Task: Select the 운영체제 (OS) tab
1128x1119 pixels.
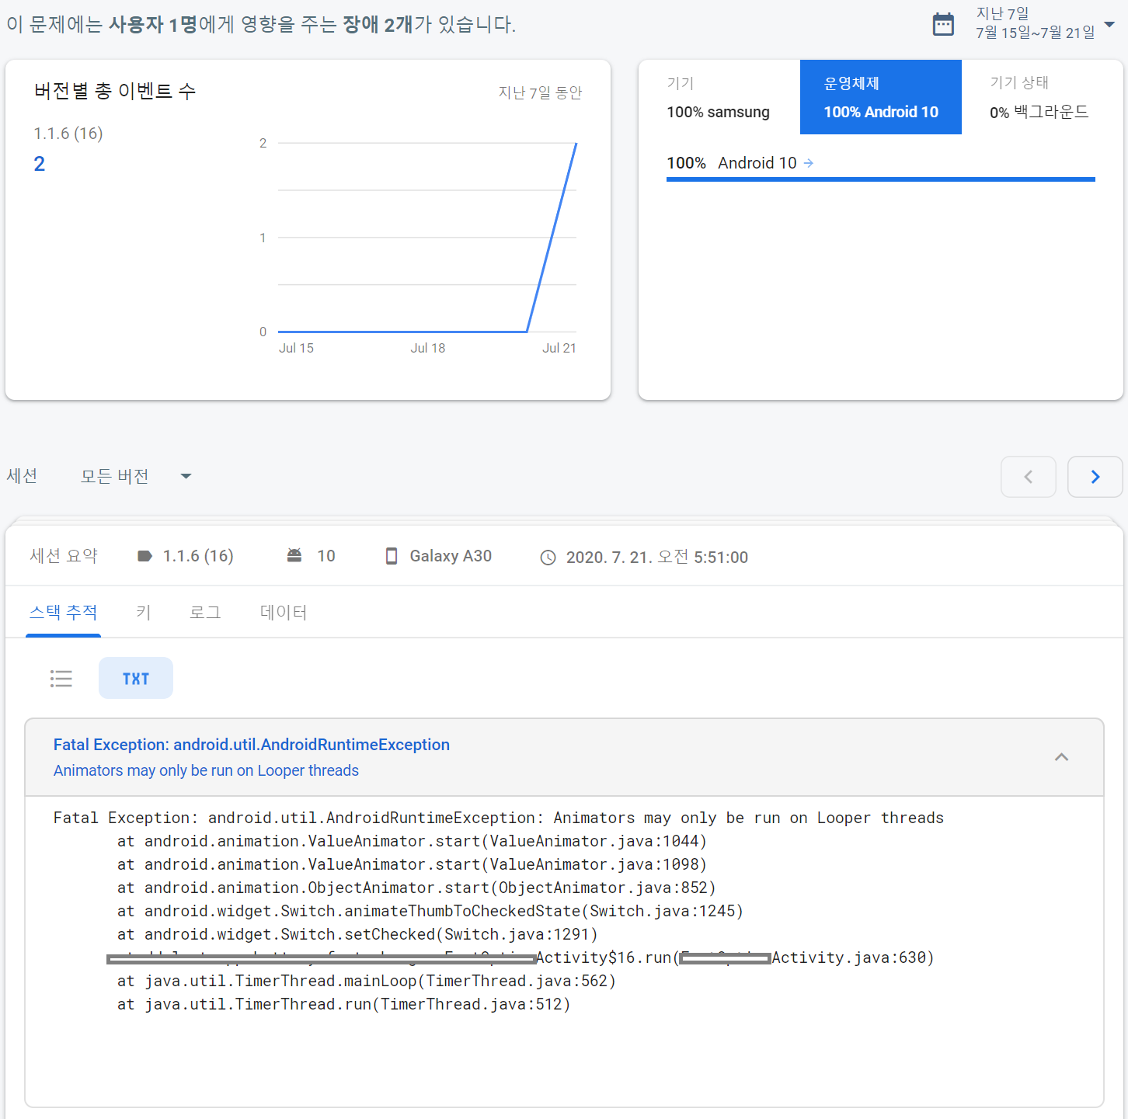Action: (880, 97)
